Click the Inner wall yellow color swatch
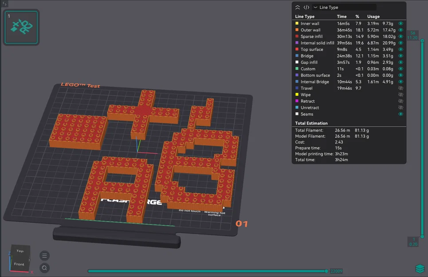 297,23
